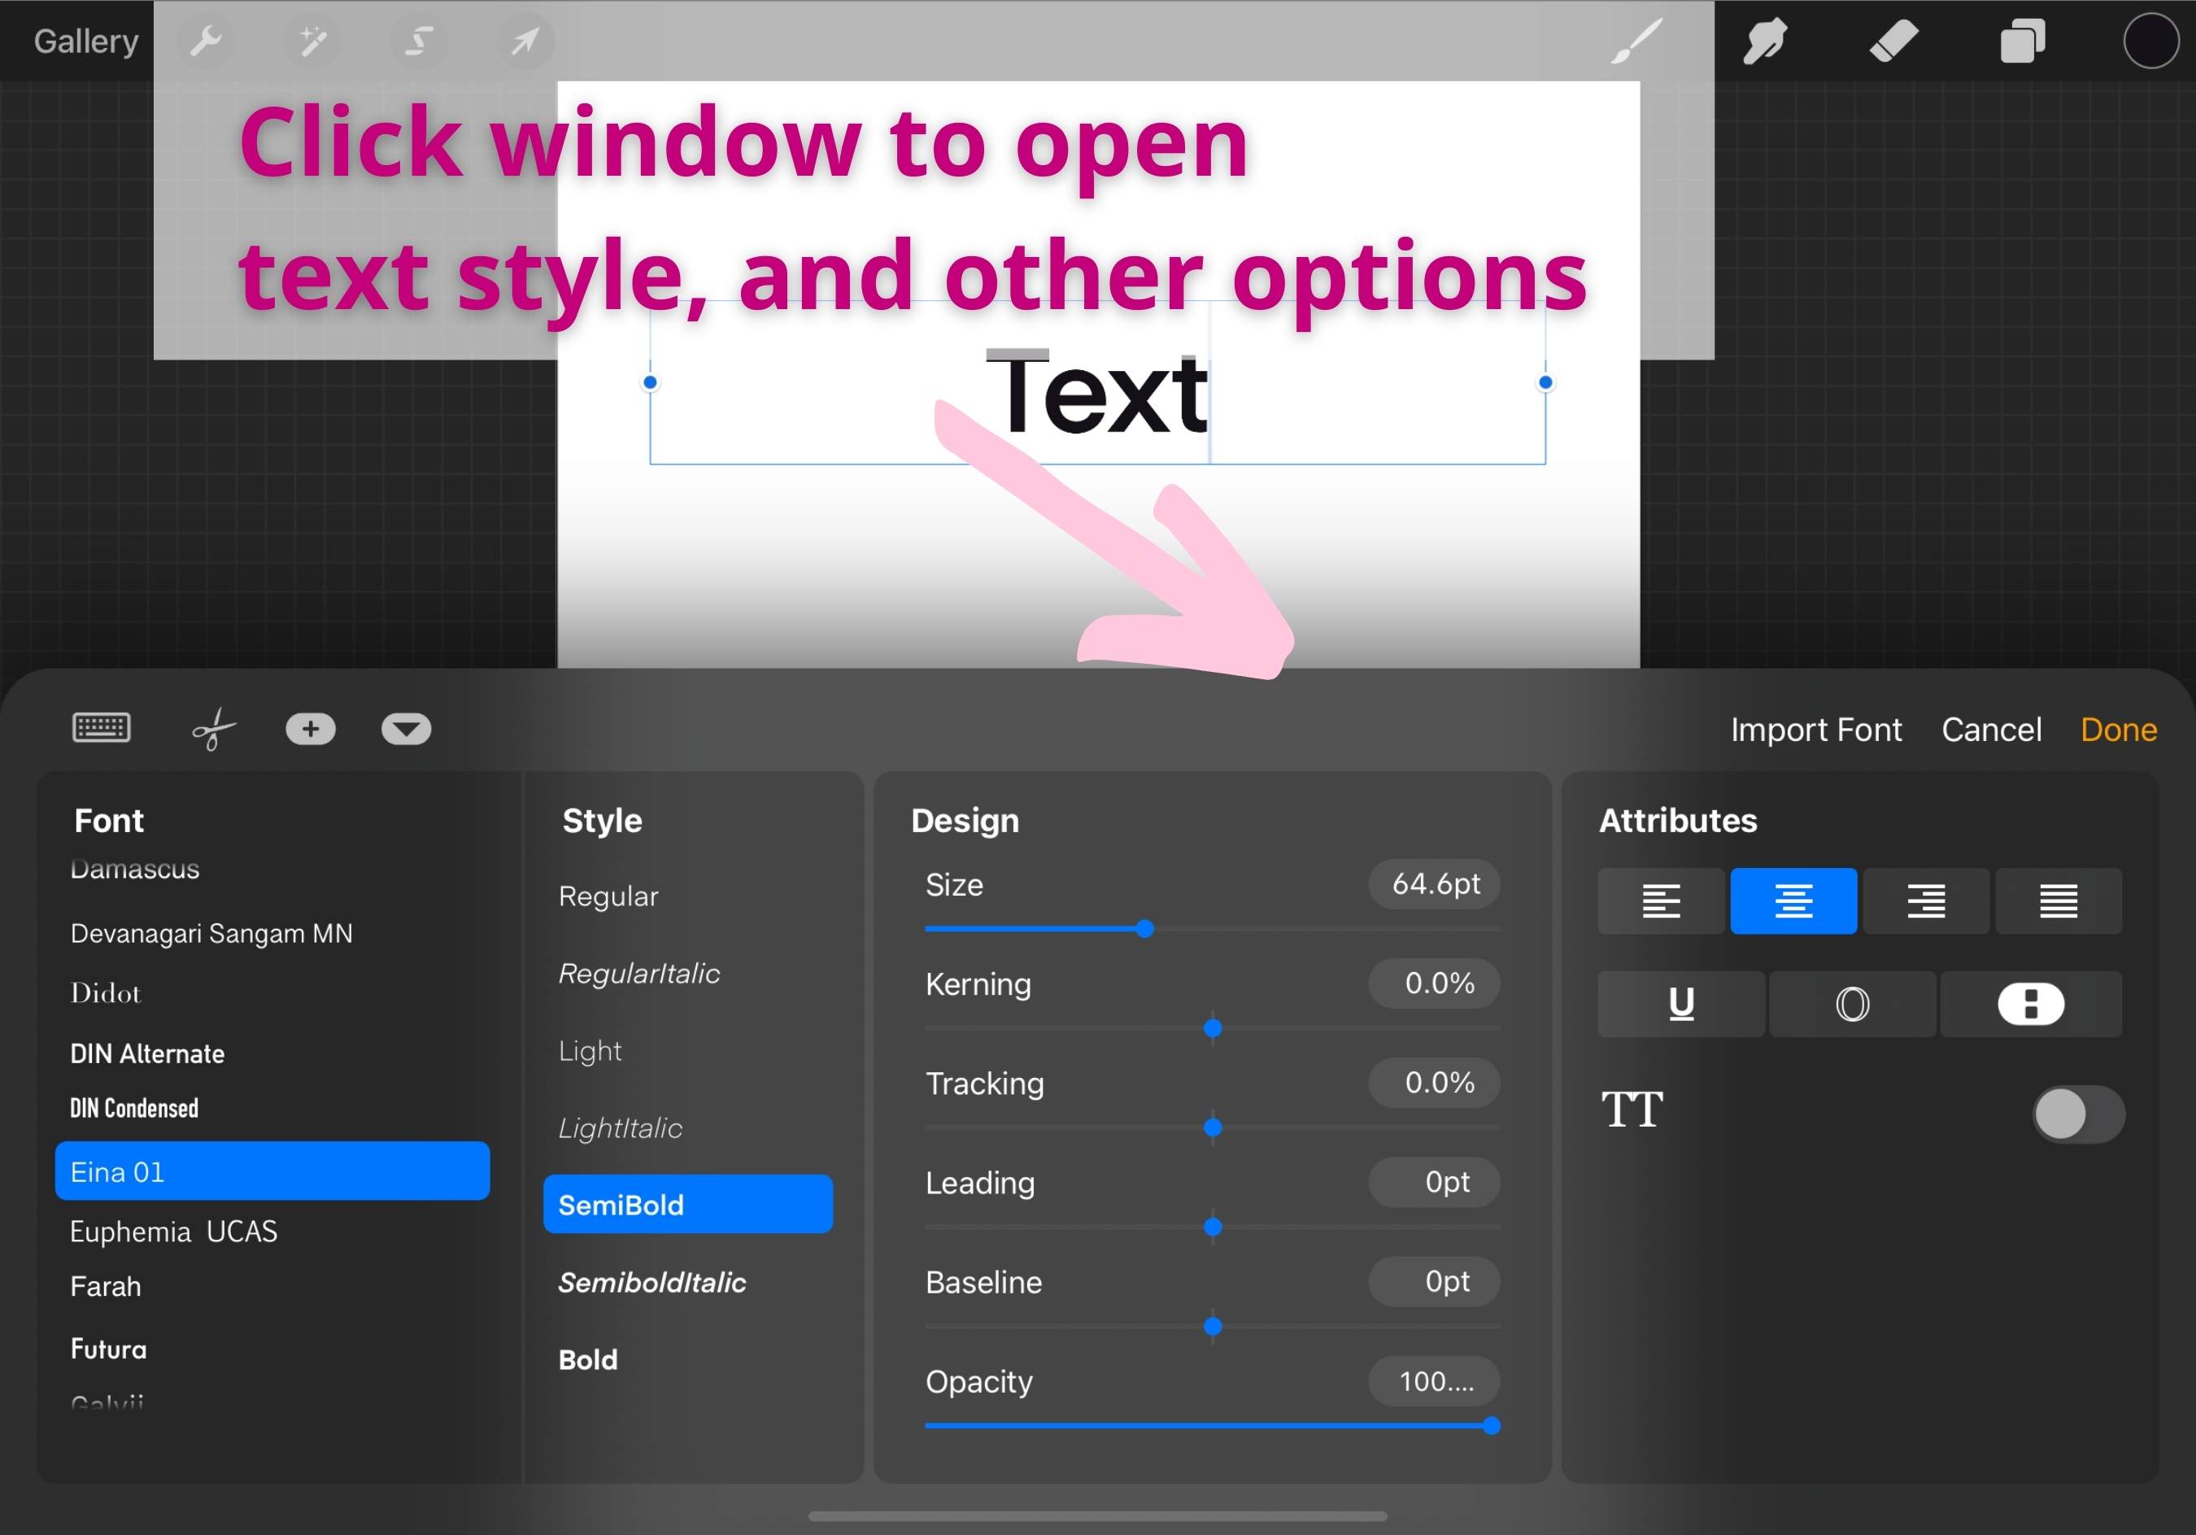This screenshot has width=2196, height=1535.
Task: Adjust the font Size slider
Action: (x=1145, y=927)
